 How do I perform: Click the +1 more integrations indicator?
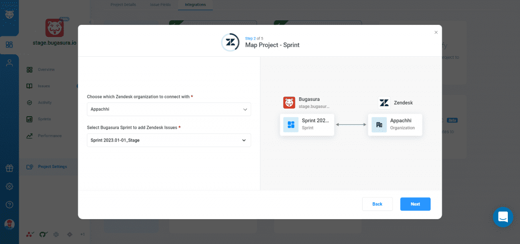83,234
